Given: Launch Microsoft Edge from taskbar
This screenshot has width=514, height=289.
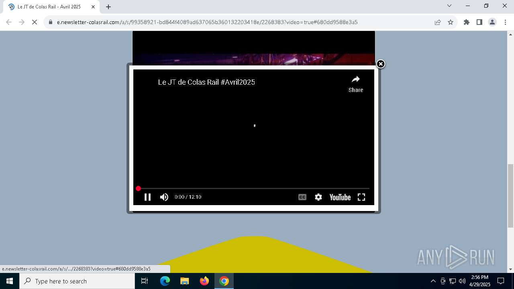Looking at the screenshot, I should (x=165, y=281).
